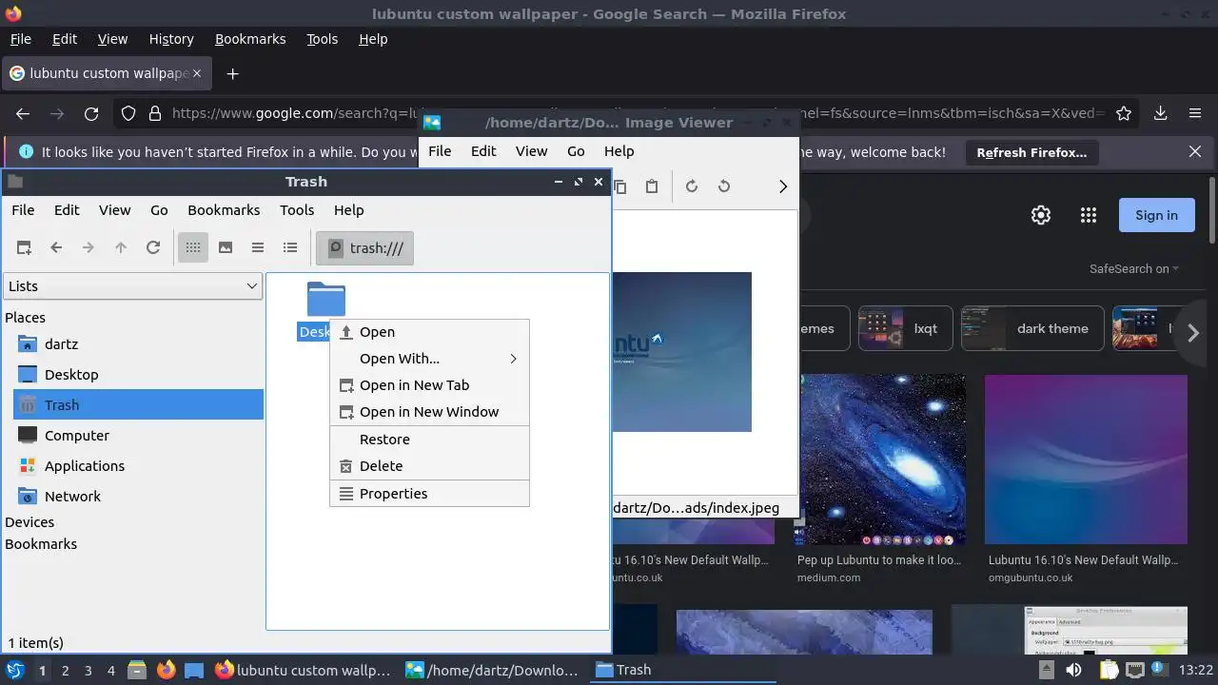The width and height of the screenshot is (1218, 685).
Task: Switch file manager to detailed list view
Action: pyautogui.click(x=290, y=247)
